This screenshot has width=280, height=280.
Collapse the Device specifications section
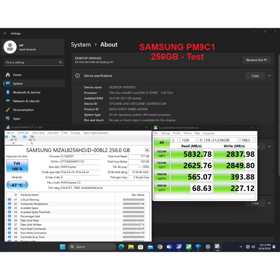(x=269, y=76)
